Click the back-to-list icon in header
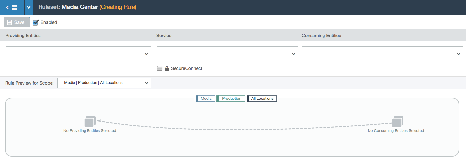This screenshot has width=466, height=166. point(12,7)
